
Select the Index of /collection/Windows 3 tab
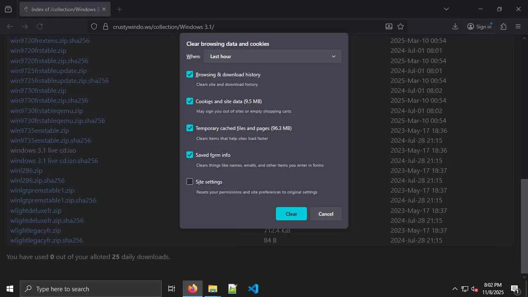tap(65, 9)
